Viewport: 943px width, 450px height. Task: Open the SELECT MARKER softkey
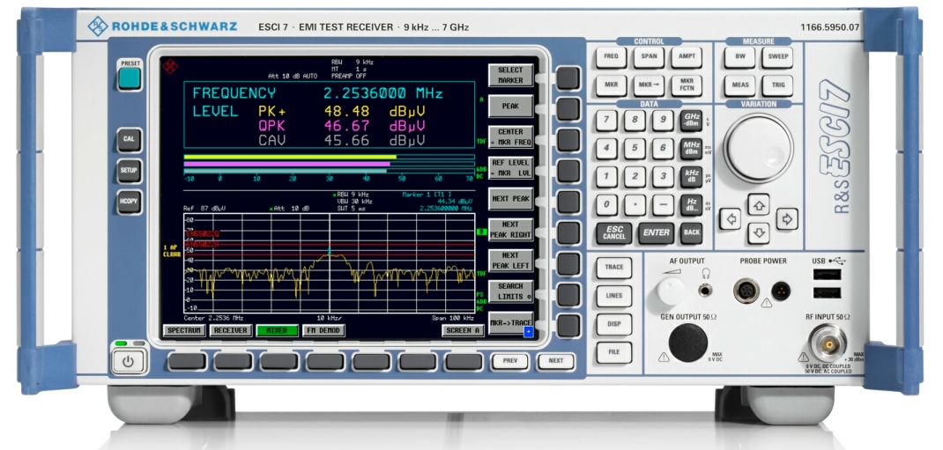[510, 75]
